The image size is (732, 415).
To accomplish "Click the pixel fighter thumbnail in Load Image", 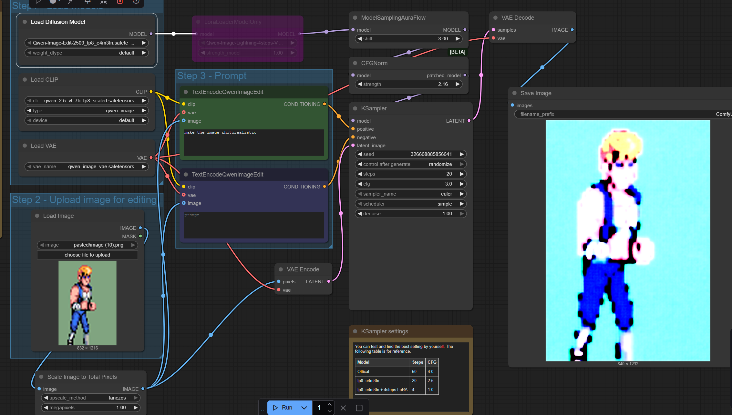I will pyautogui.click(x=88, y=303).
